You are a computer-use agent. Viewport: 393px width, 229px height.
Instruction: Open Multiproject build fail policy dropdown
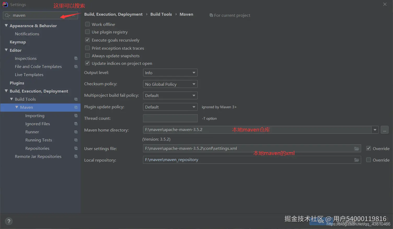pyautogui.click(x=170, y=95)
